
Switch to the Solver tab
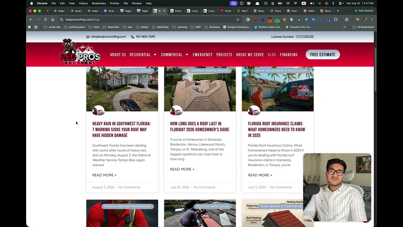(x=276, y=11)
